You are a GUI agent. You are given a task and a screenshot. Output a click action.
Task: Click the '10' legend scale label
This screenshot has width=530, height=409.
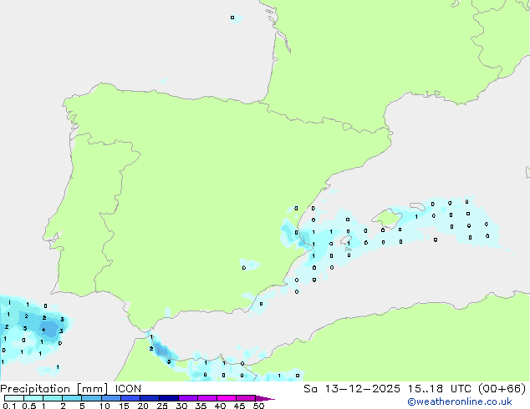[104, 406]
